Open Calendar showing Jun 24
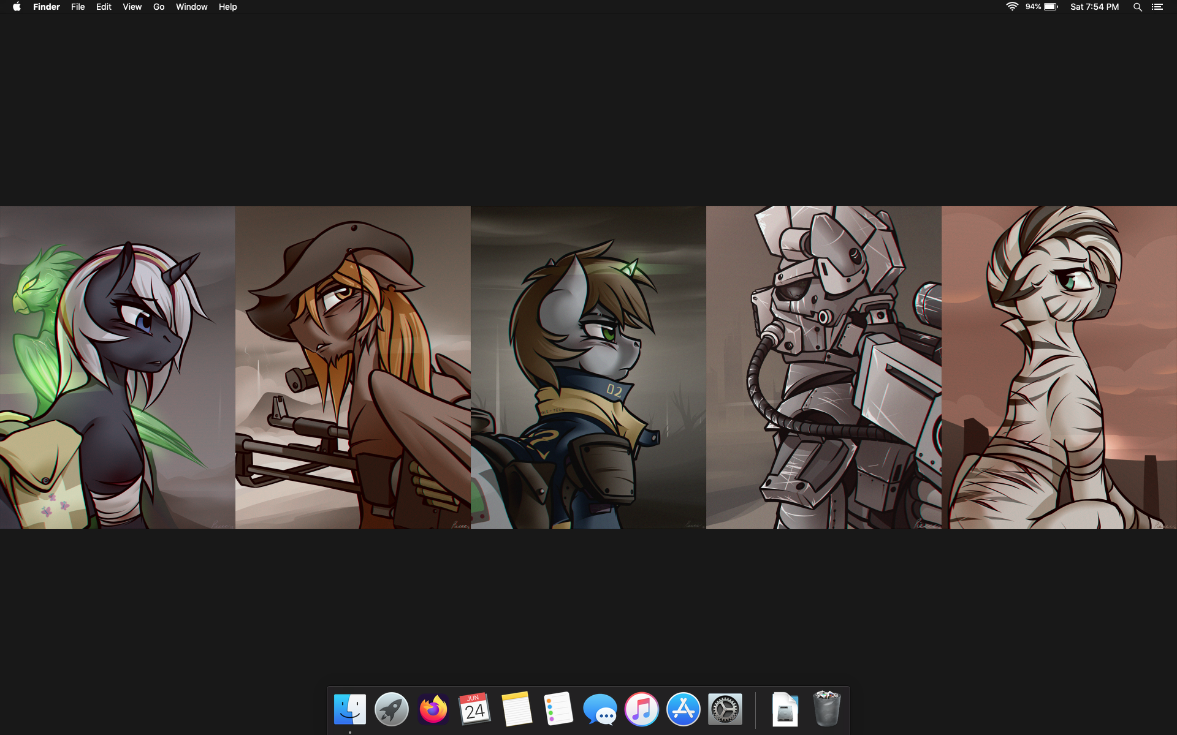 click(x=475, y=709)
